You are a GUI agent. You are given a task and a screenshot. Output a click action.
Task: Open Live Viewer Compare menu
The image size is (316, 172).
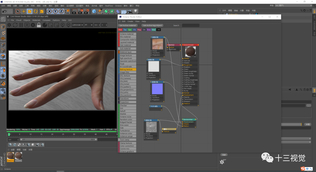46,20
